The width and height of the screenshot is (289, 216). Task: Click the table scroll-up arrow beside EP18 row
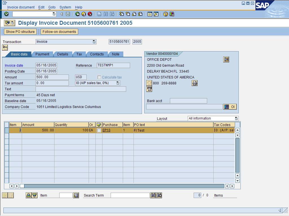pyautogui.click(x=237, y=130)
